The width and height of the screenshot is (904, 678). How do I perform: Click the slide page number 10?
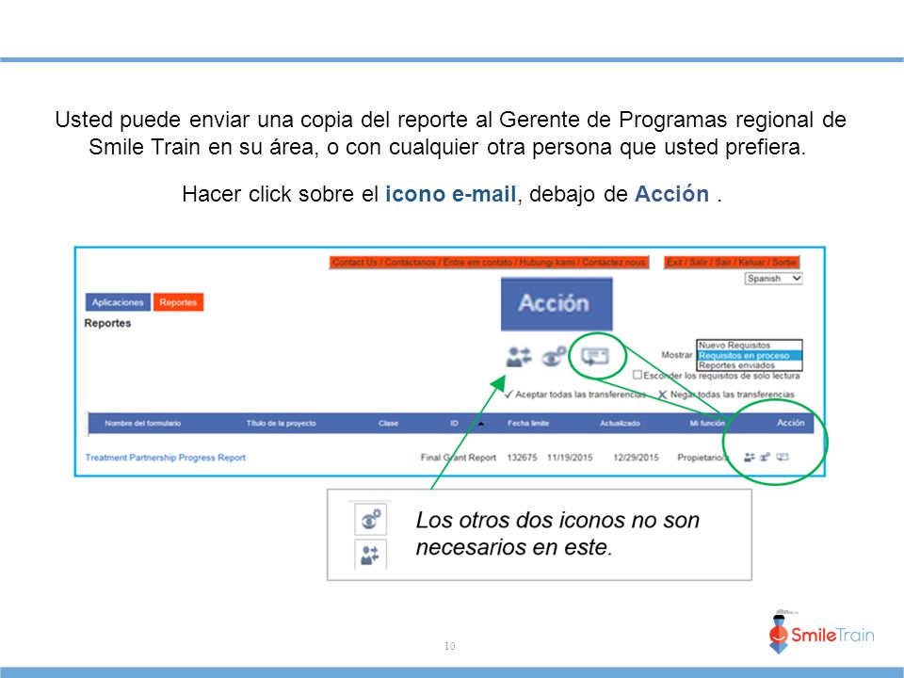[x=450, y=646]
